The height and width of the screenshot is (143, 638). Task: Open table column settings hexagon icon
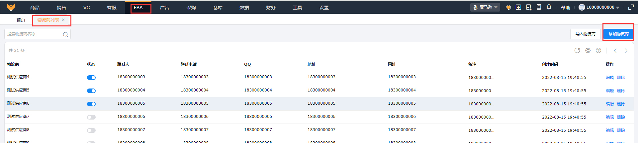click(588, 51)
